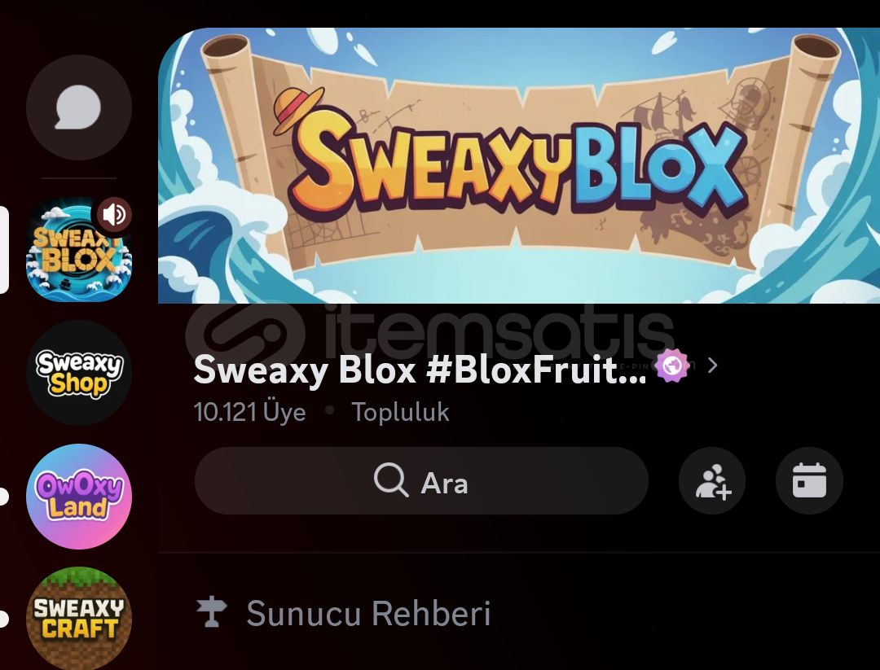Expand server details with the chevron arrow
This screenshot has width=880, height=670.
(713, 366)
